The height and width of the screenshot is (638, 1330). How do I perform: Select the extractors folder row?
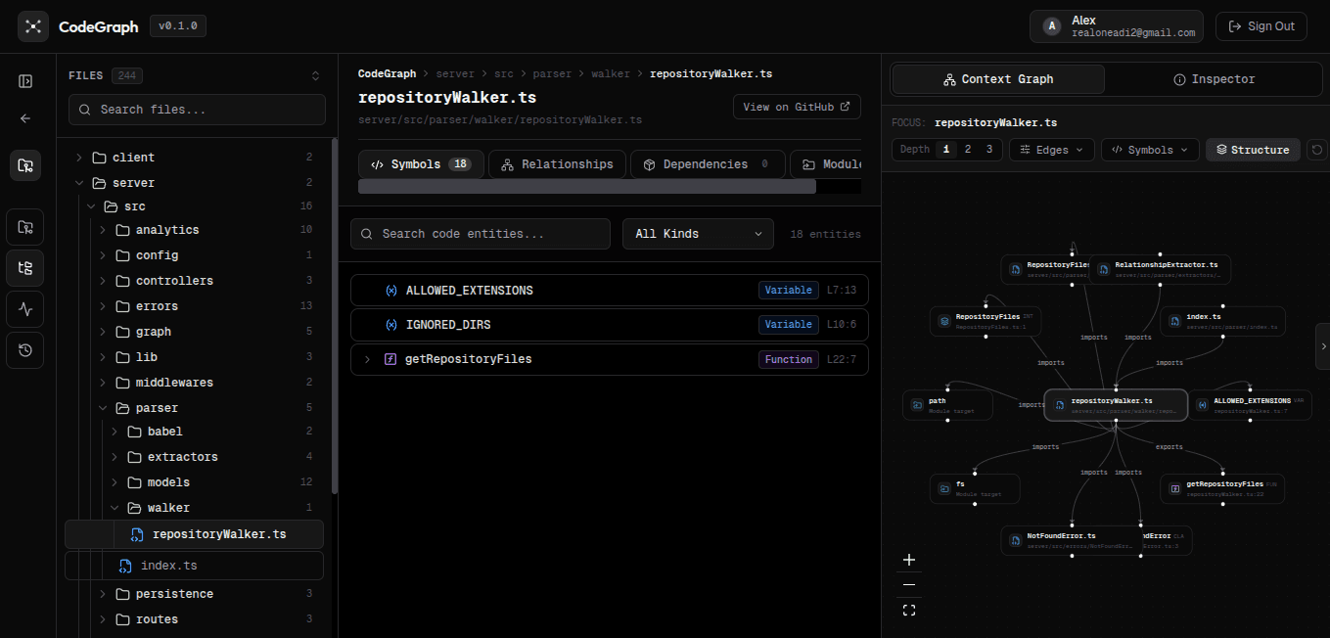(x=194, y=457)
